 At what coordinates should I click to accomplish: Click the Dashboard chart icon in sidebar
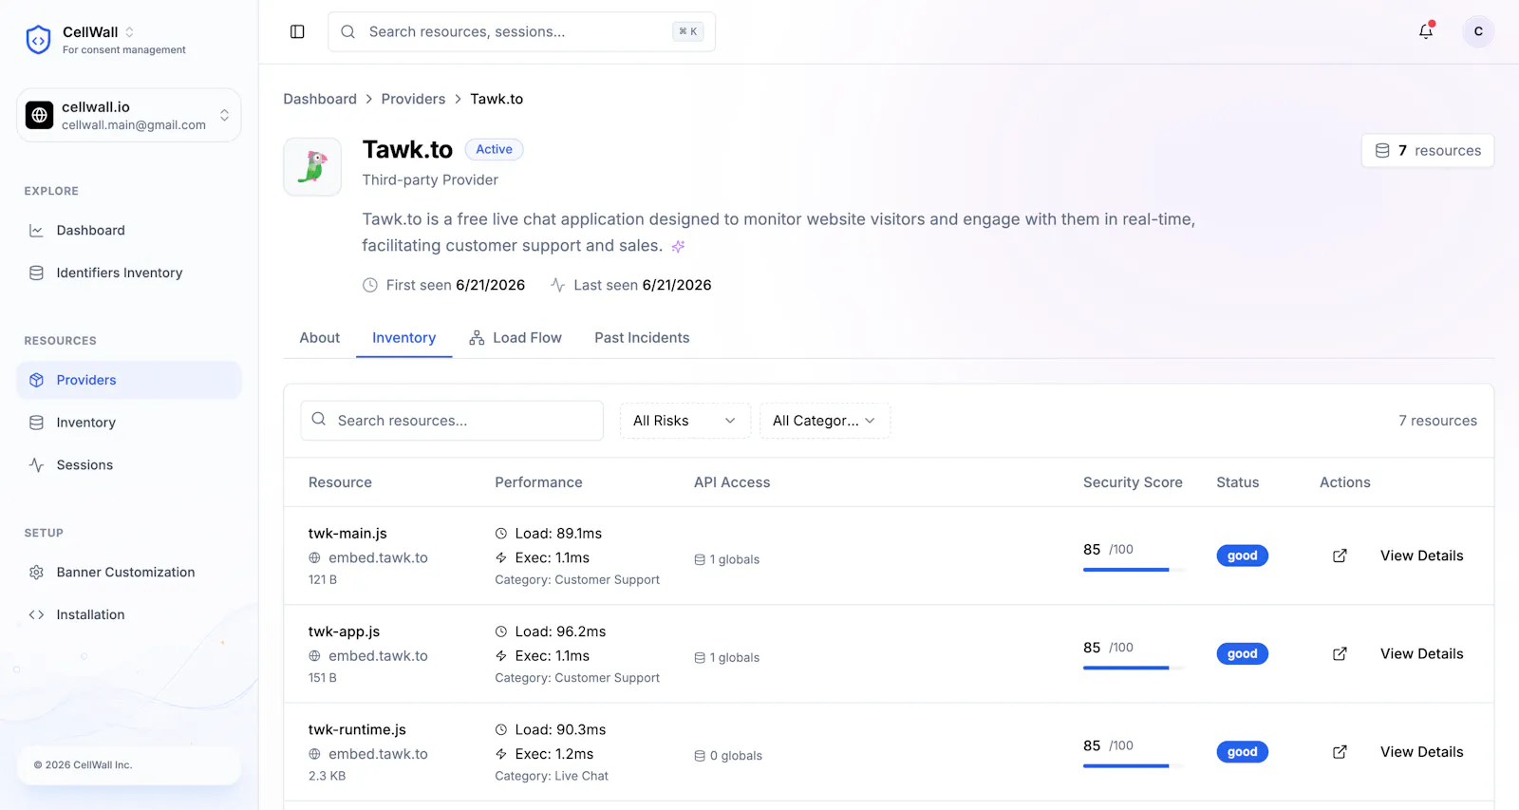[36, 231]
